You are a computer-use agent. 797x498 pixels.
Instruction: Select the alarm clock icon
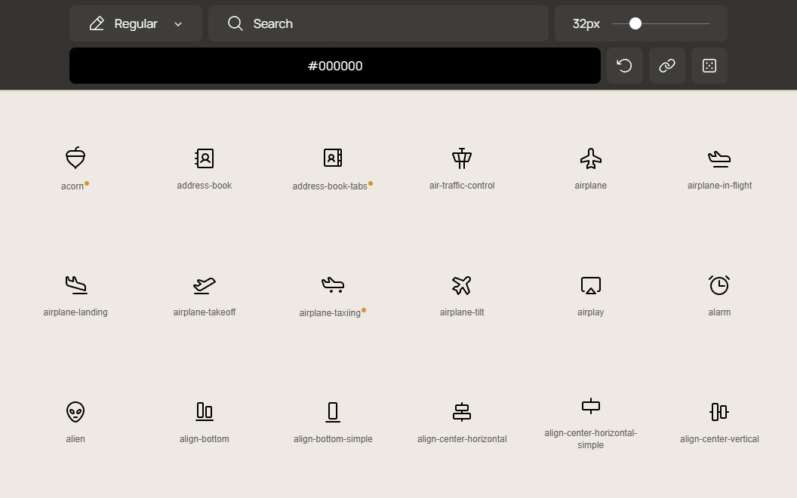point(719,285)
